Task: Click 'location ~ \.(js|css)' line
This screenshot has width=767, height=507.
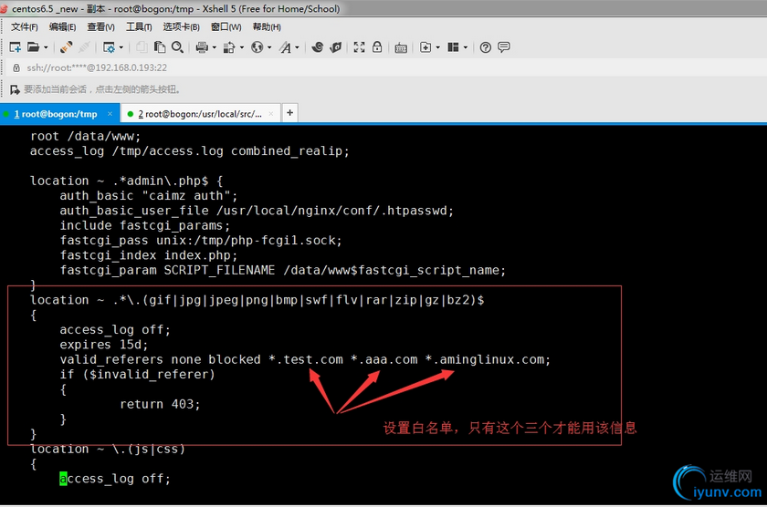Action: tap(108, 449)
